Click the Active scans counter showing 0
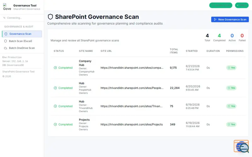The width and height of the screenshot is (252, 157). point(232,37)
